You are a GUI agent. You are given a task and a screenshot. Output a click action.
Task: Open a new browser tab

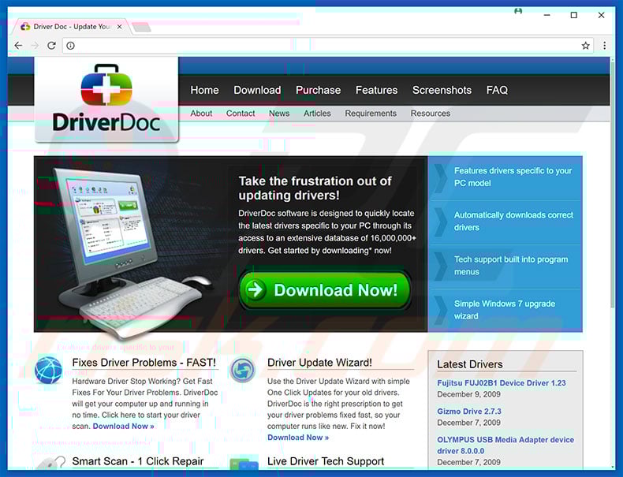tap(141, 27)
